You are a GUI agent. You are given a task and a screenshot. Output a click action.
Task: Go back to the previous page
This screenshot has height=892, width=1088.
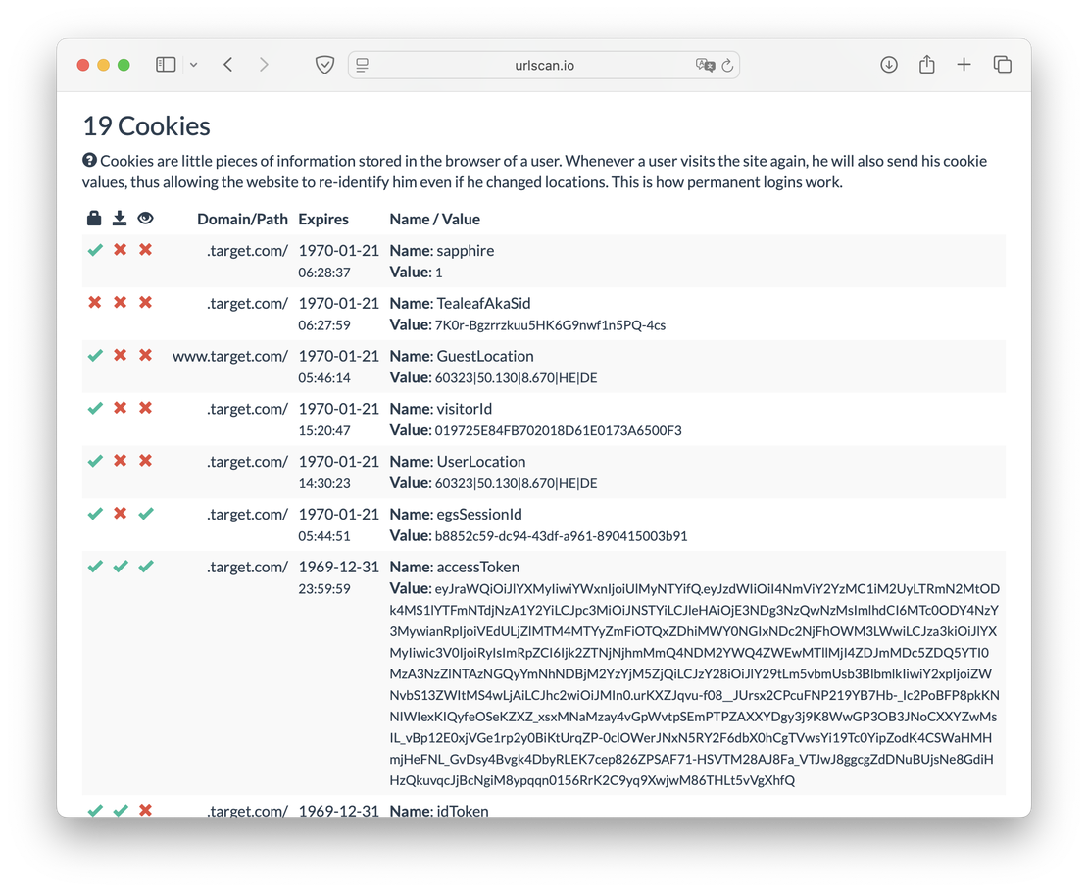(228, 65)
